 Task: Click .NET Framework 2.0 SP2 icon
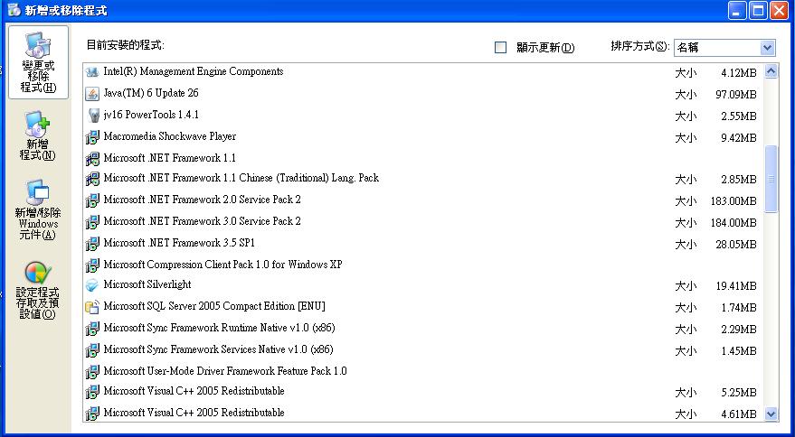[x=92, y=200]
